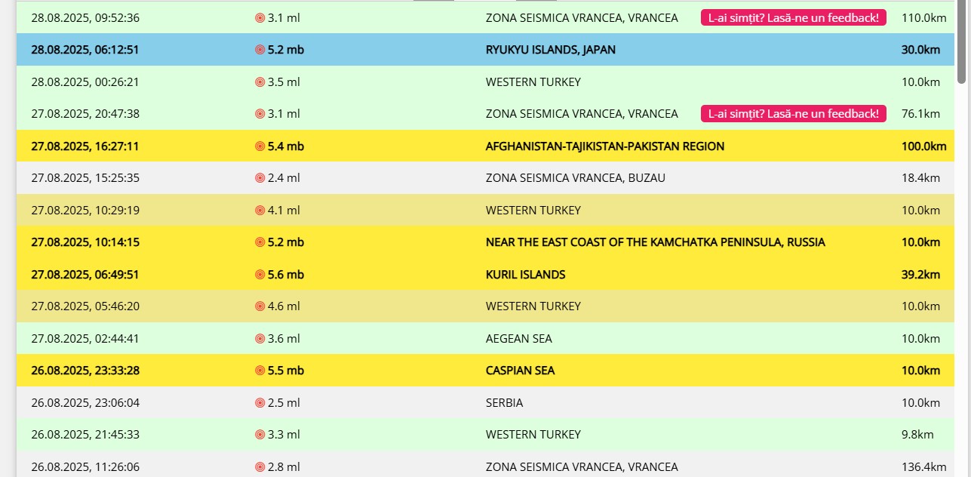Open the Kamchatka Peninsula, Russia earthquake entry
This screenshot has width=971, height=477.
[655, 242]
